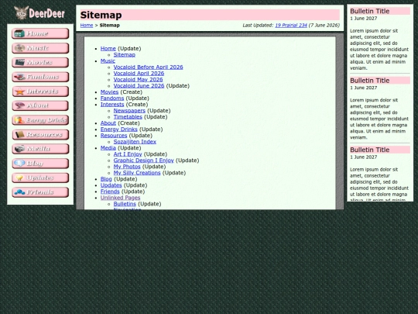Open the Timetables link
Screen dimensions: 418x314
128,117
